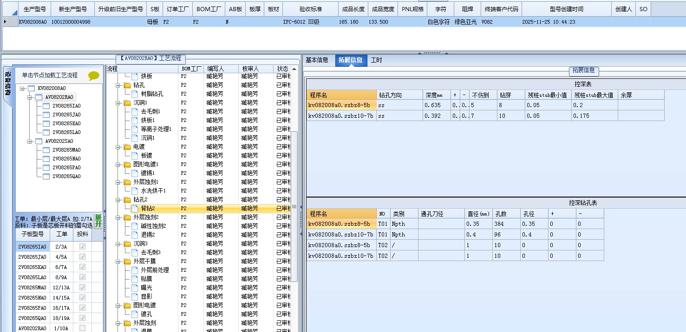
Task: Toggle 投料 checkbox for 2V08265IA0 row
Action: click(x=82, y=247)
